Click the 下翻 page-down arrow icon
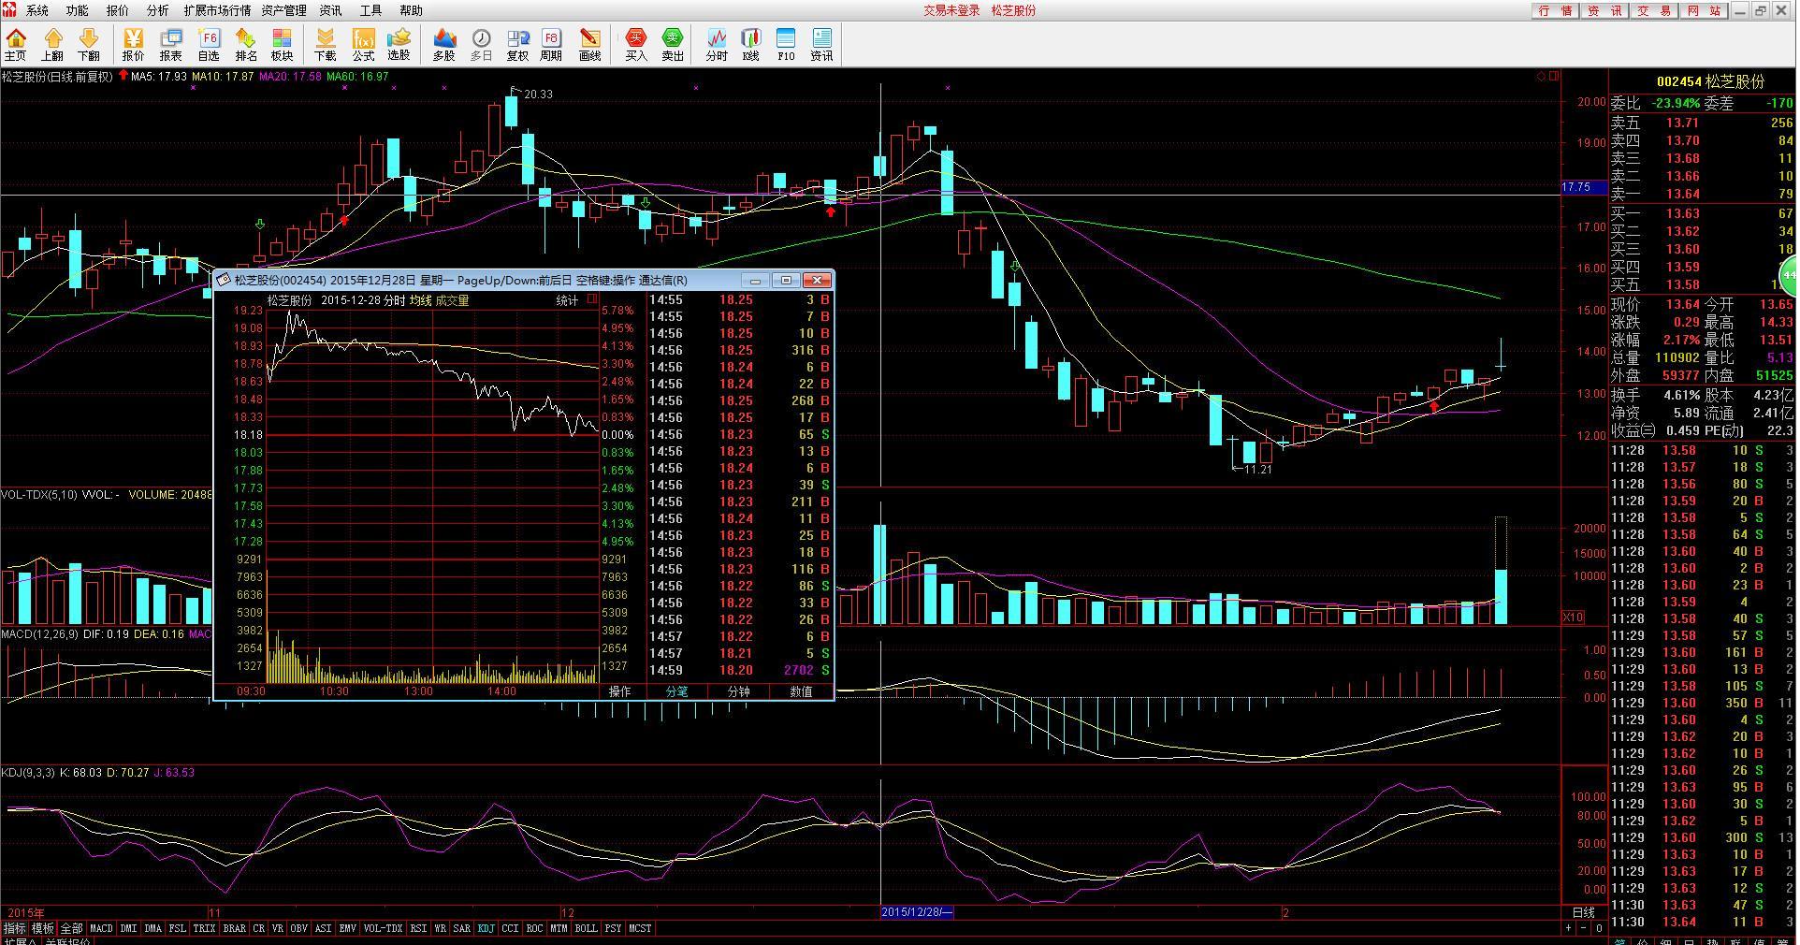1800x945 pixels. [89, 44]
